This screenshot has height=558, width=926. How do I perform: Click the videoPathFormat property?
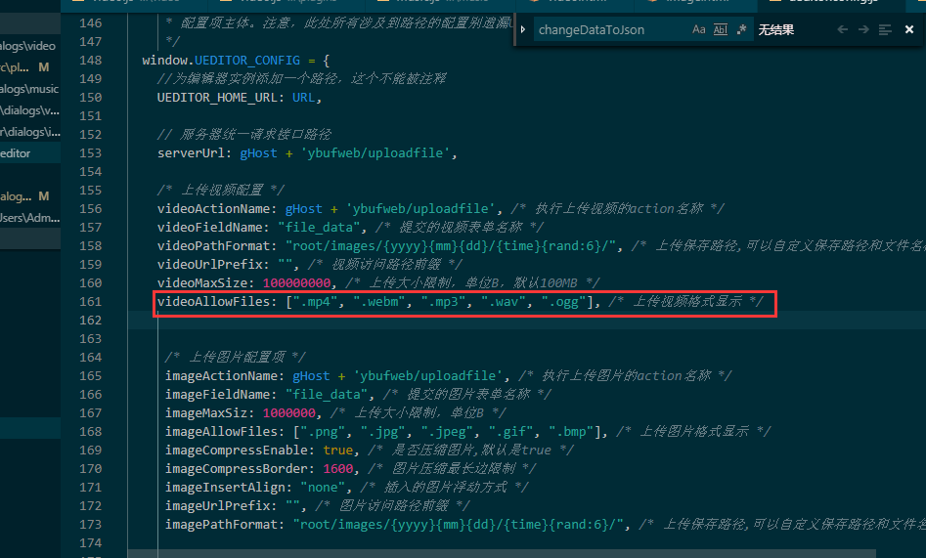click(212, 245)
